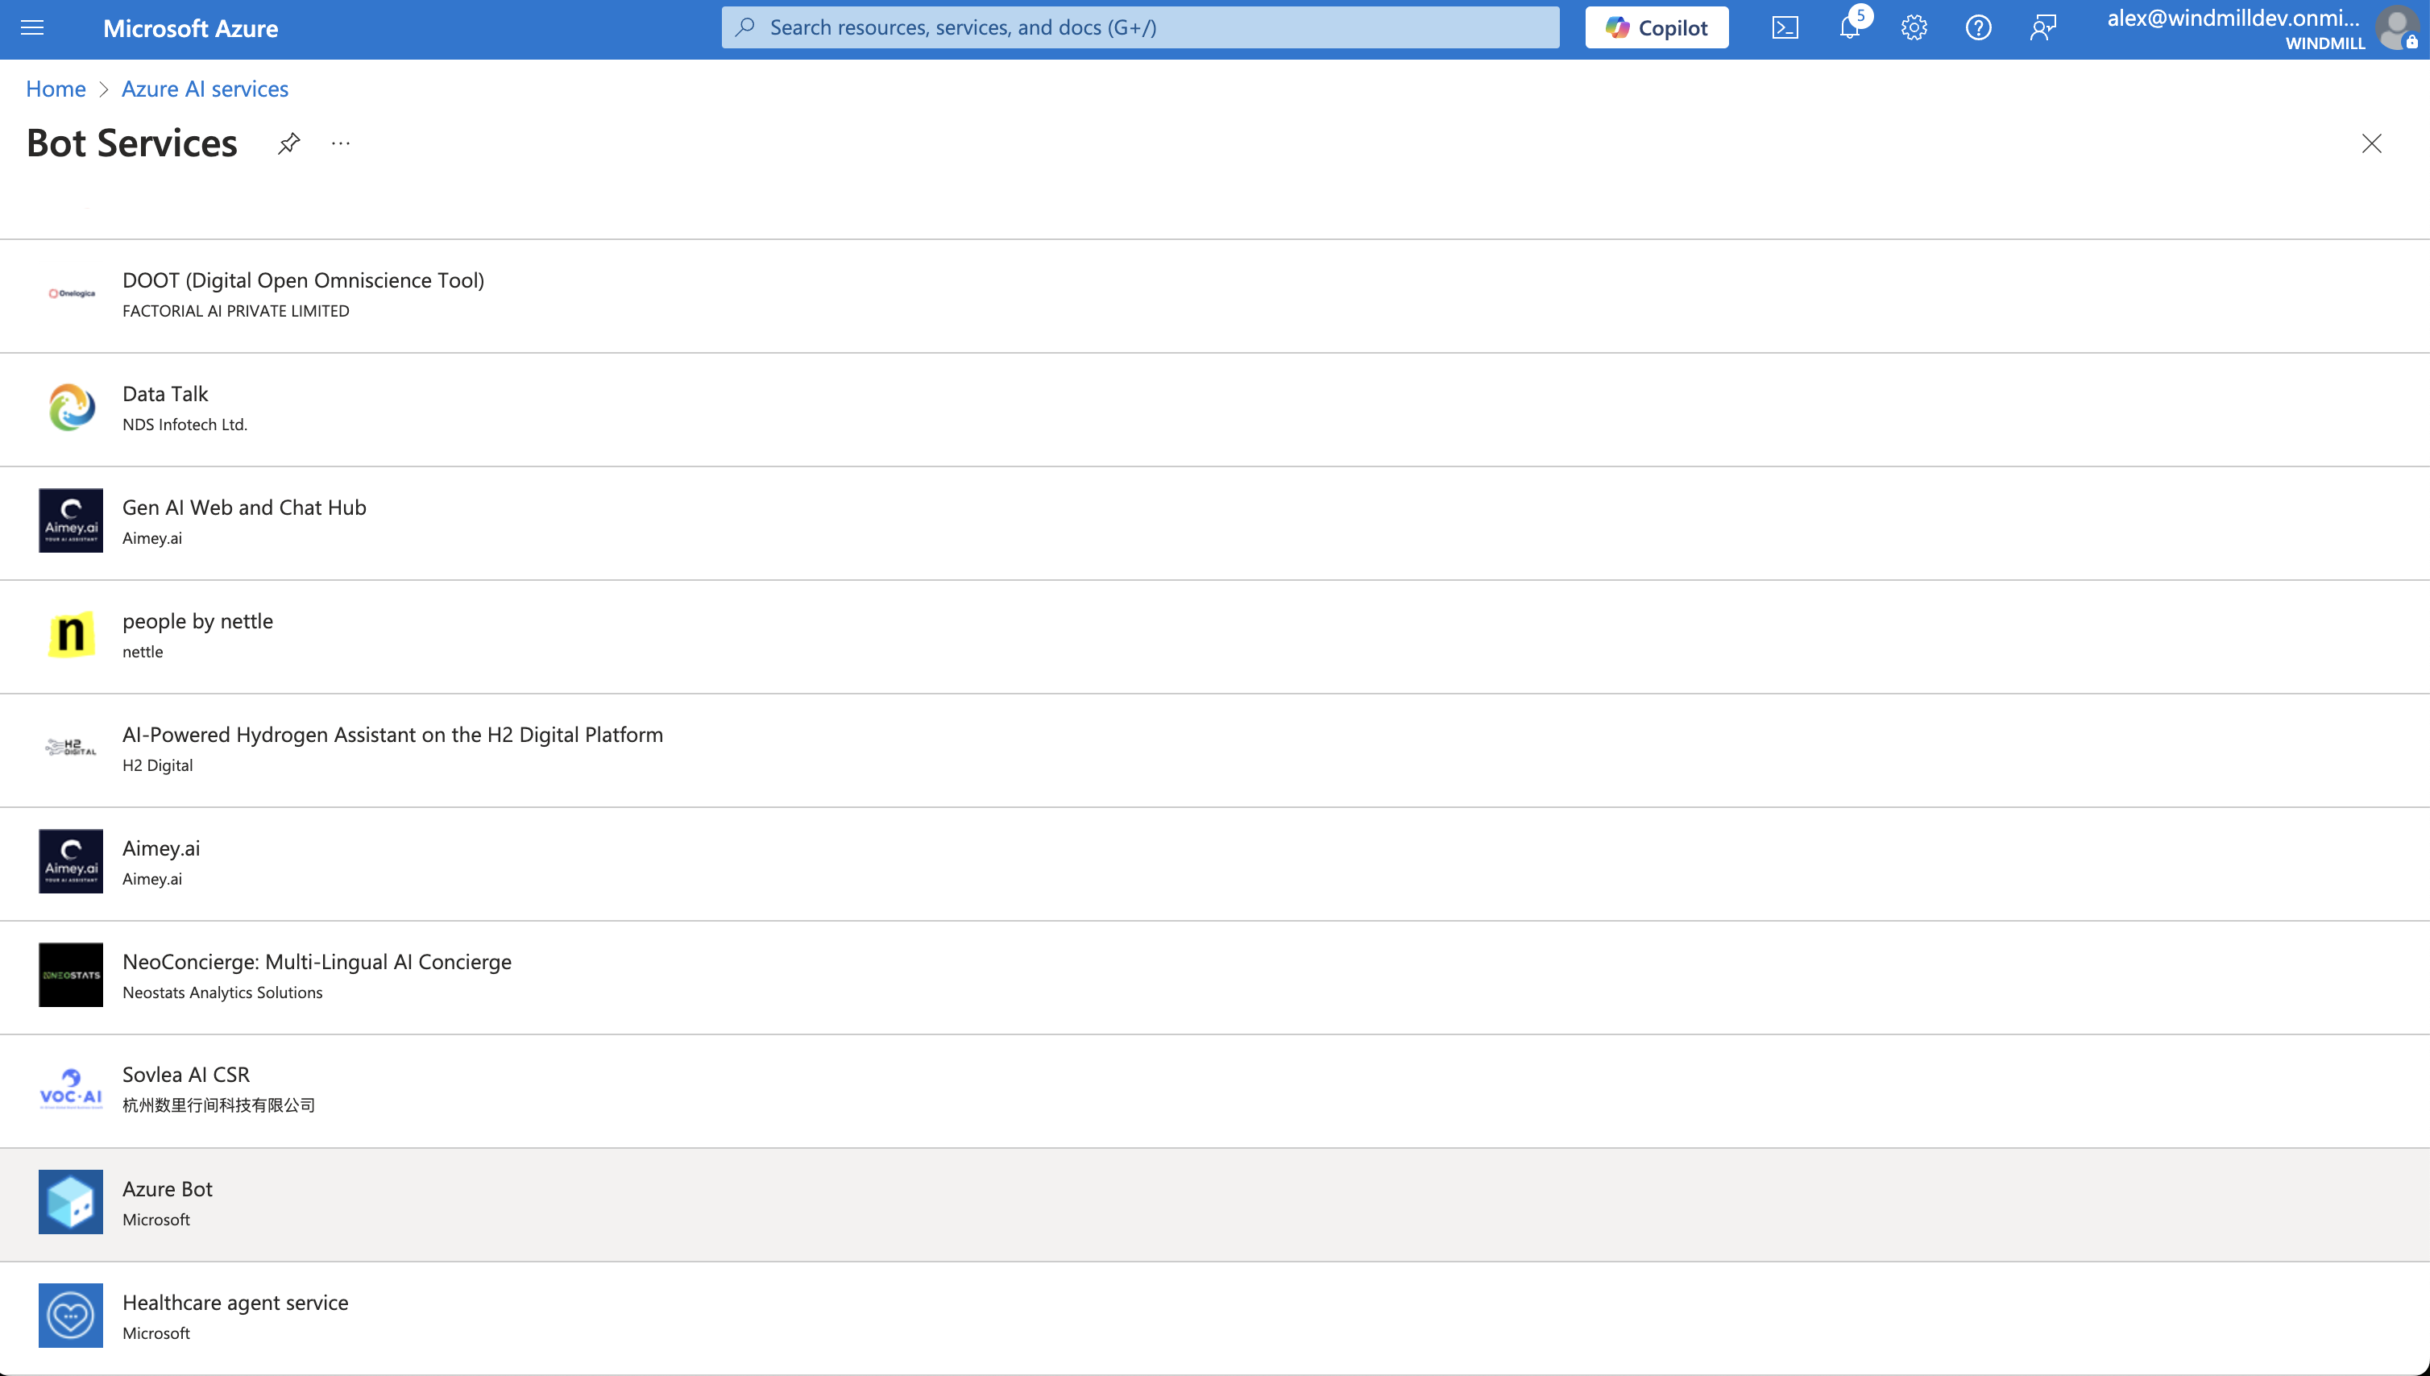
Task: Click the account avatar for alex@windmilldev
Action: coord(2397,29)
